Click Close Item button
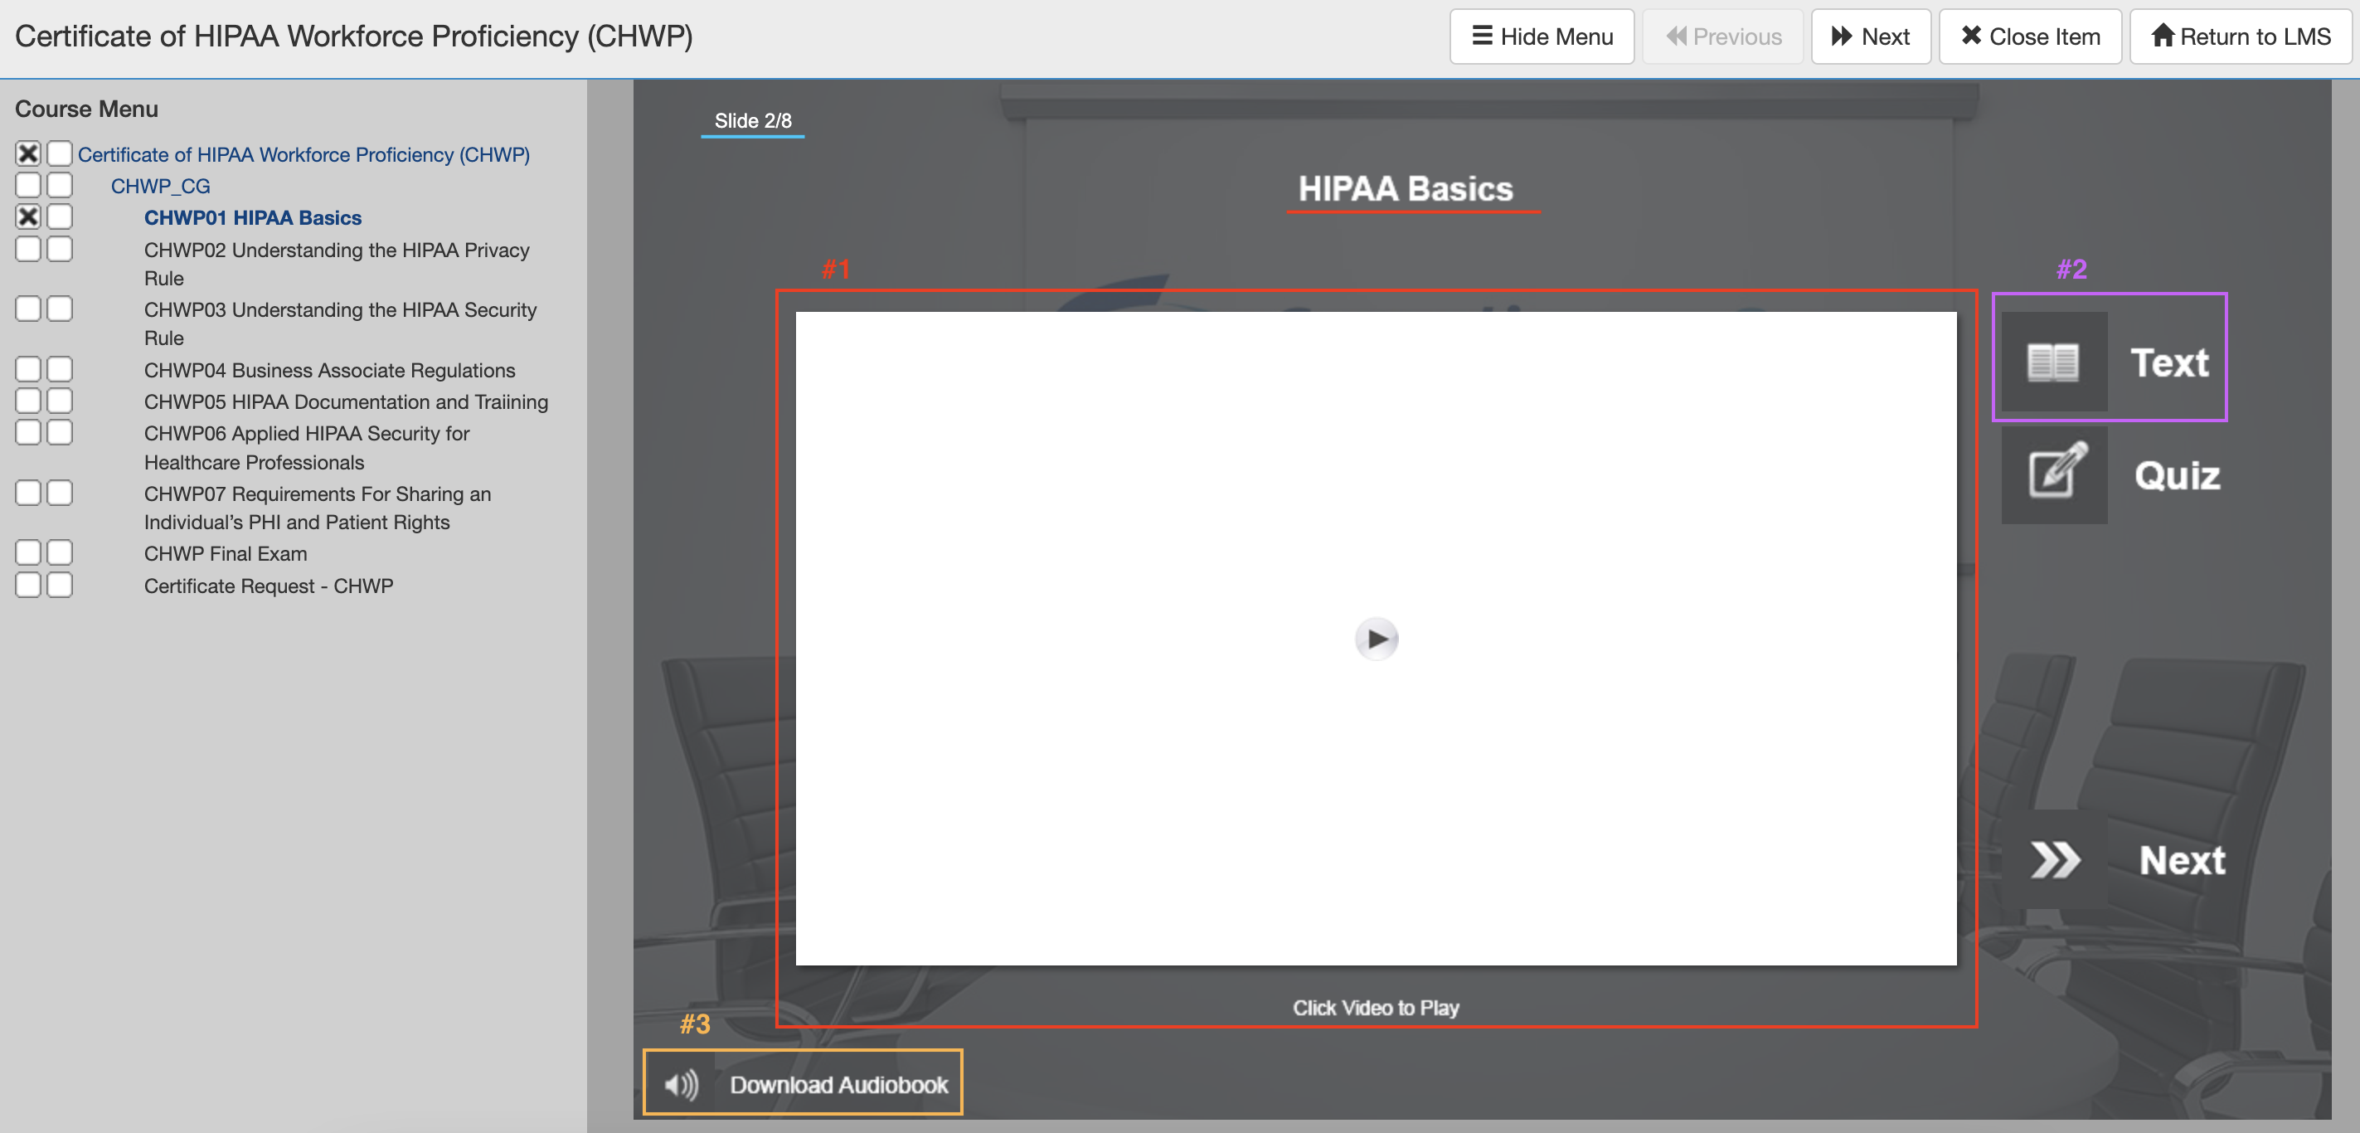Image resolution: width=2360 pixels, height=1133 pixels. (2030, 36)
